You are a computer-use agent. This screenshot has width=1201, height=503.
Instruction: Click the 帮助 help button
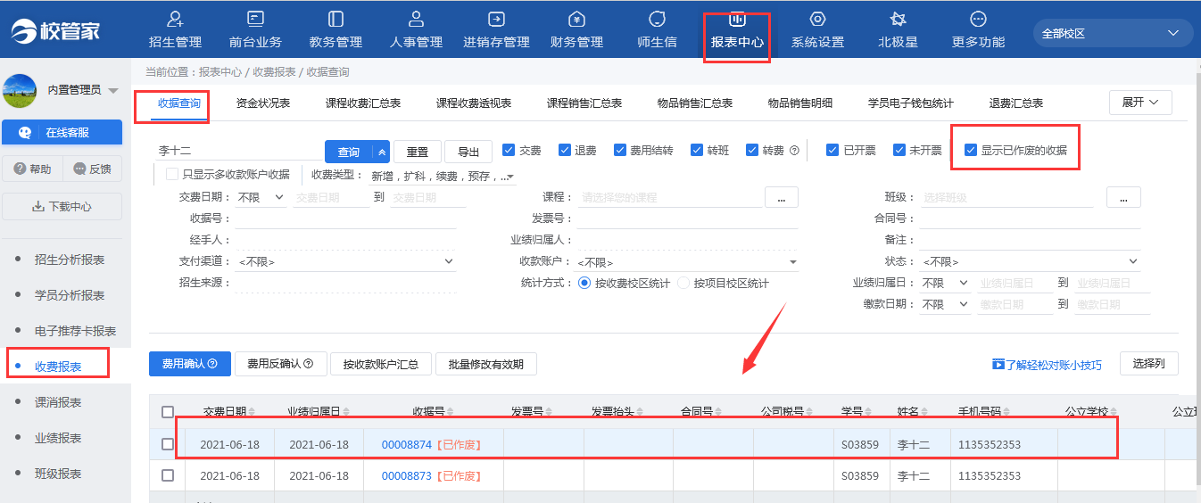(33, 169)
